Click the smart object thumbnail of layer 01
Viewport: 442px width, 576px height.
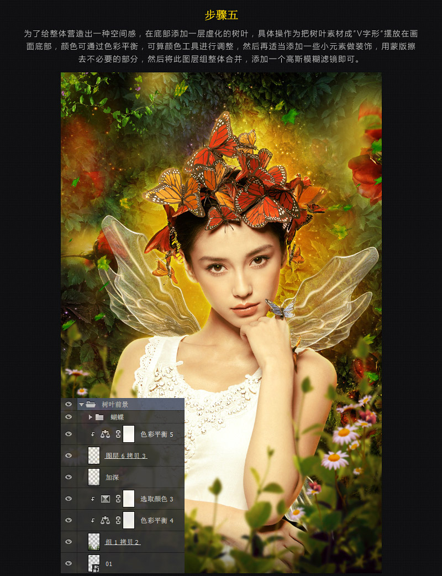coord(94,563)
